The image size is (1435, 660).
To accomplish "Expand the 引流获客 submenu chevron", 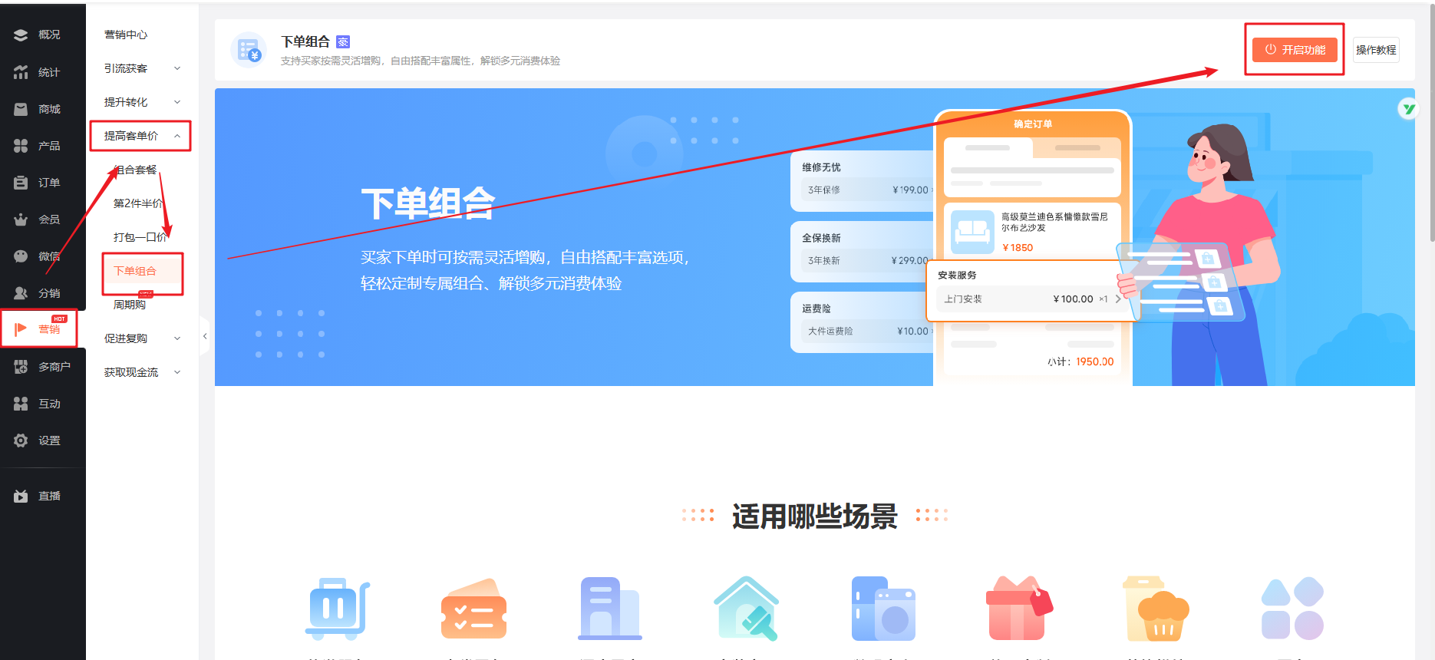I will click(x=177, y=68).
